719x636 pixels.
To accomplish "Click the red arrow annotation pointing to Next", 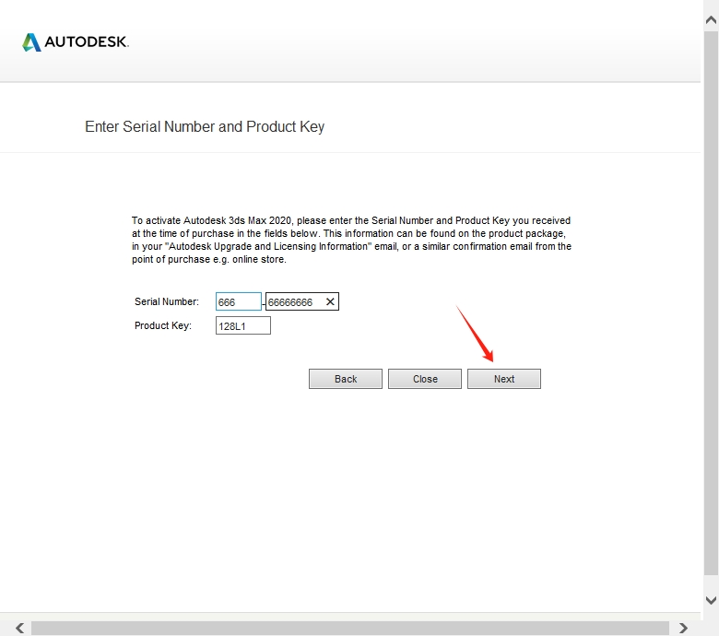I will [475, 333].
